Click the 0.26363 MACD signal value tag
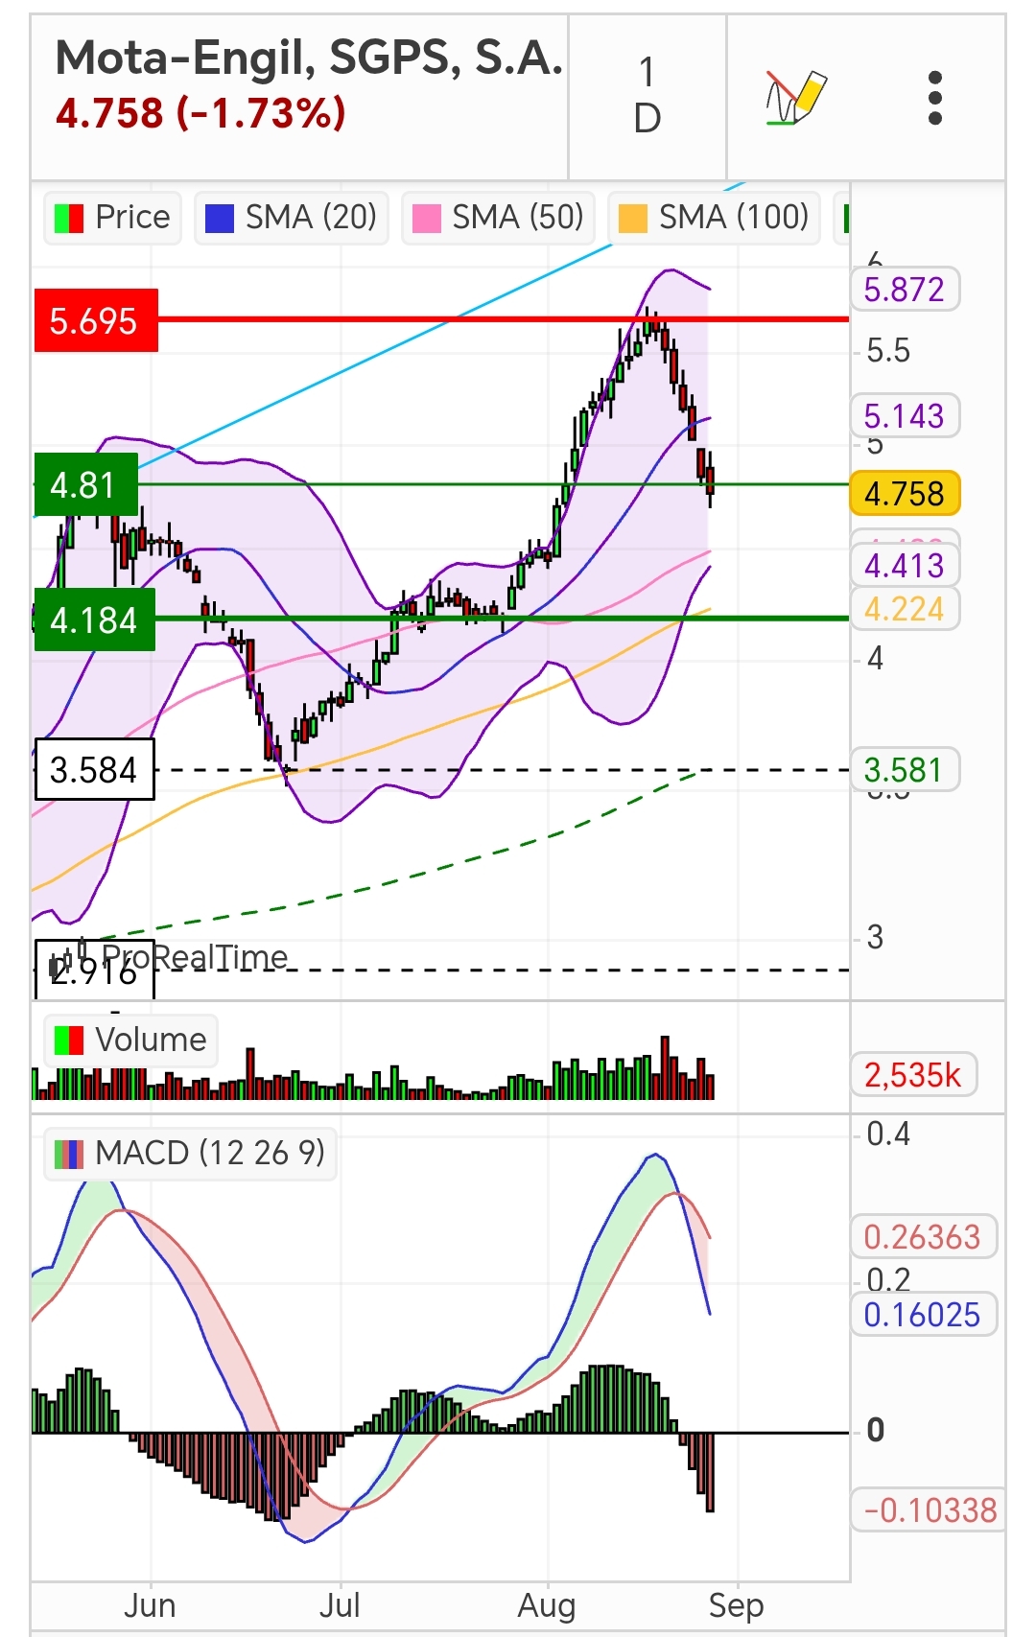 click(x=923, y=1236)
